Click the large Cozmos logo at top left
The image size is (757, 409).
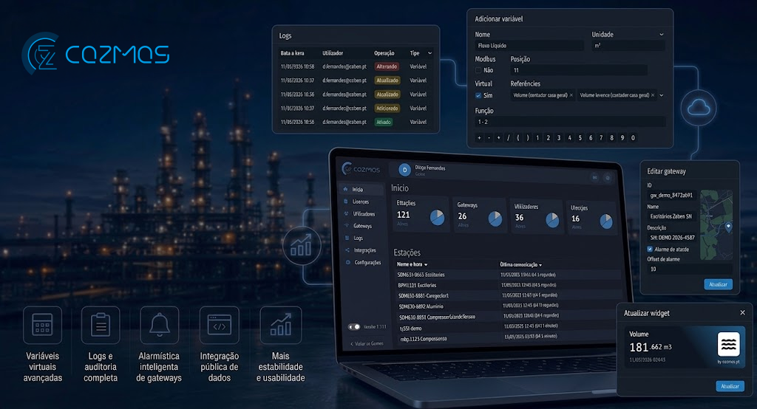pos(95,54)
